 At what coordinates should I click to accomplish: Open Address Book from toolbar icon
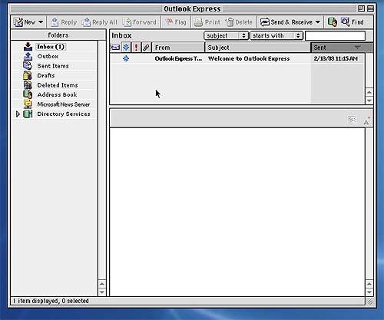tap(333, 22)
